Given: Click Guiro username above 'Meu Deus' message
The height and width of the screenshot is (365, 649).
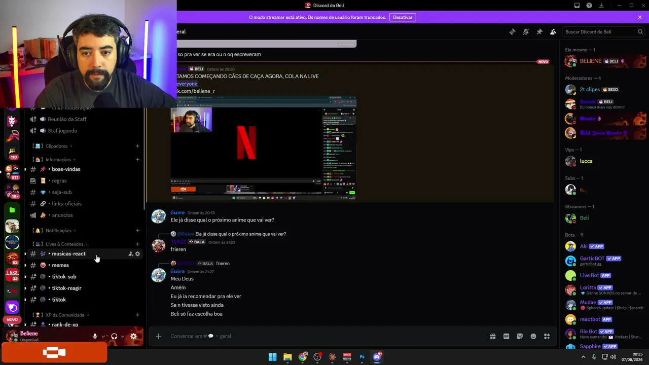Looking at the screenshot, I should (x=177, y=272).
